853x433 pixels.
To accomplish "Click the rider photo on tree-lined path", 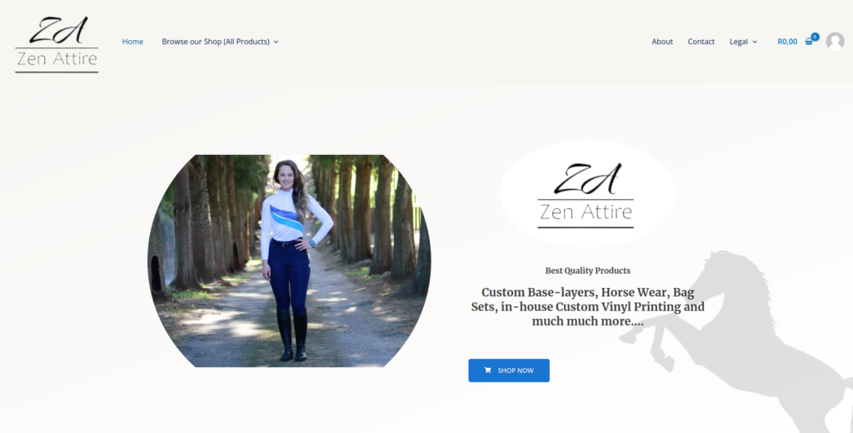I will (x=289, y=261).
